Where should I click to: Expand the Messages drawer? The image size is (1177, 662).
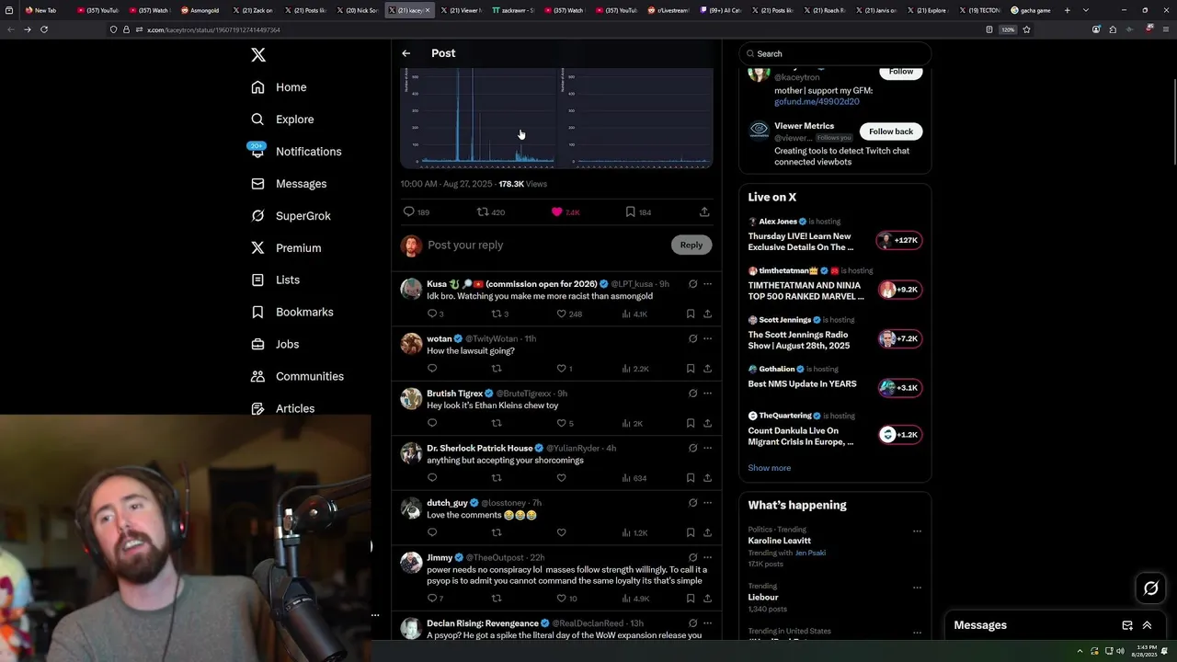[1147, 625]
